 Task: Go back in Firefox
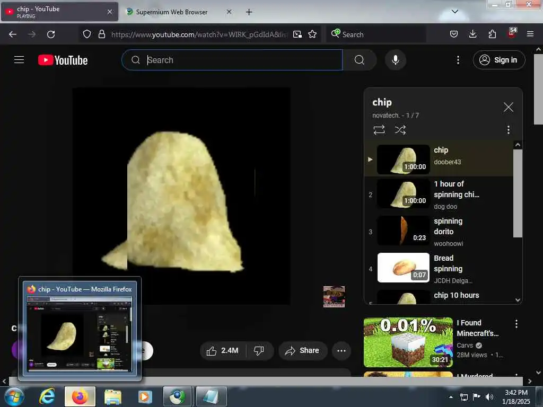pyautogui.click(x=13, y=34)
